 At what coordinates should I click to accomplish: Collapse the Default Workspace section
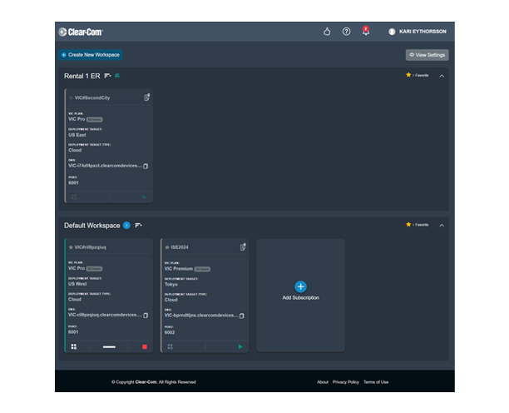[442, 225]
